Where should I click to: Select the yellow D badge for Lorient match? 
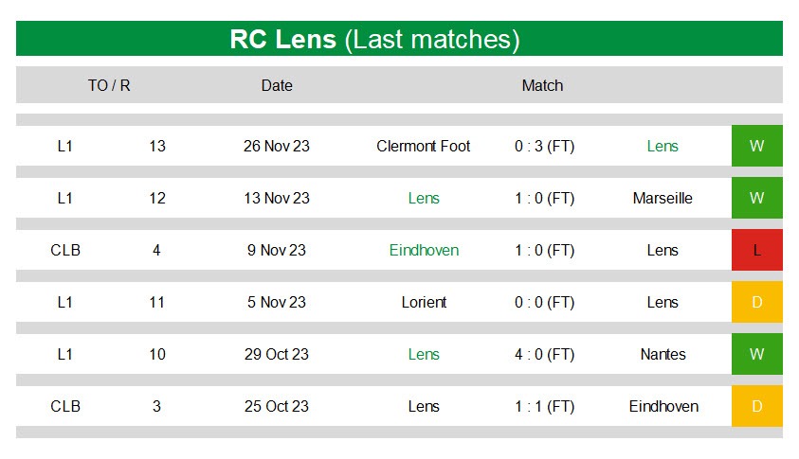[x=756, y=302]
